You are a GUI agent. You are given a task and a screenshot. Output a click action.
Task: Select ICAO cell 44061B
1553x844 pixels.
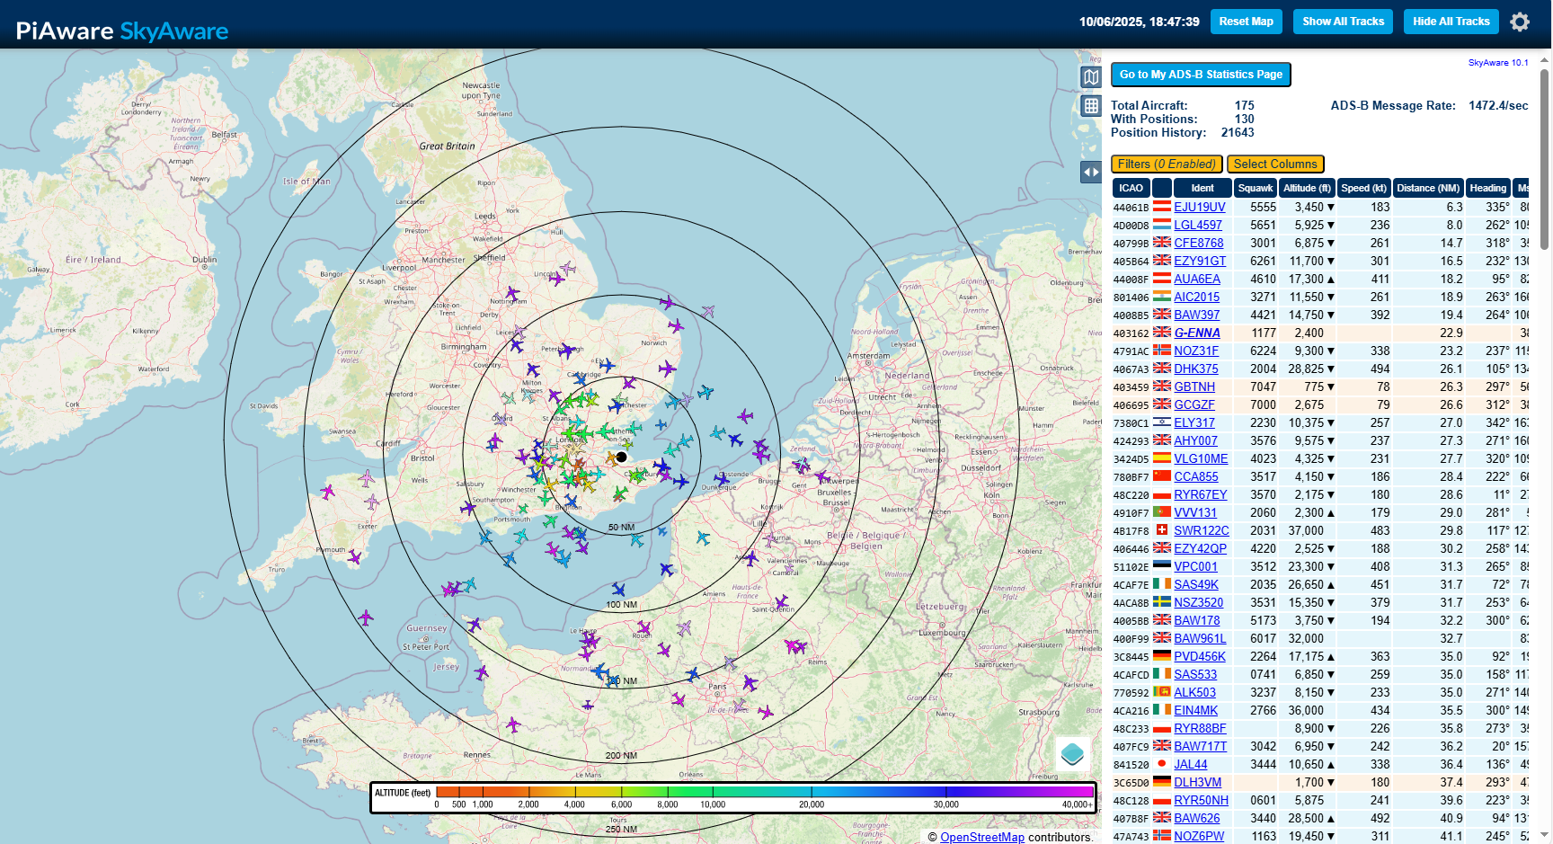point(1131,208)
